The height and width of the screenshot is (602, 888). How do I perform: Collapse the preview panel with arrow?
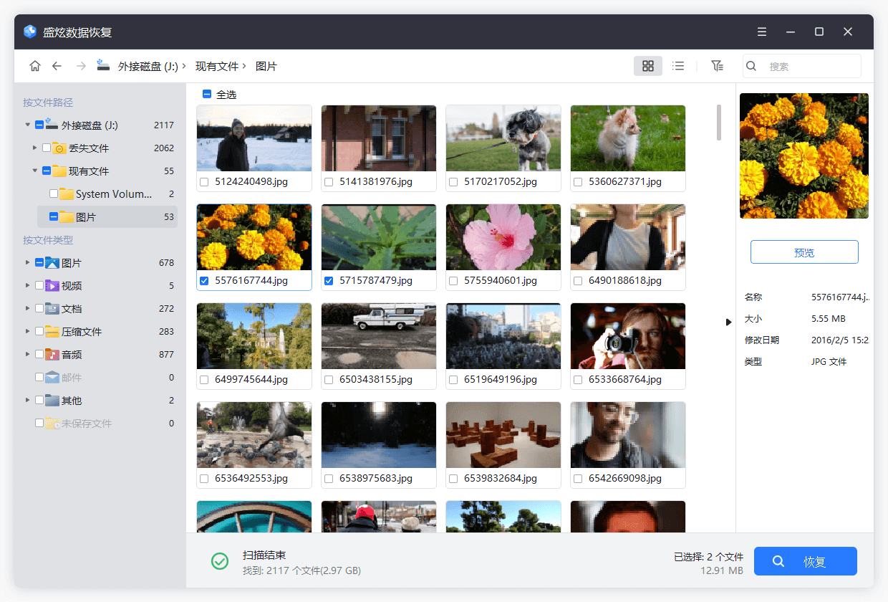pos(729,322)
